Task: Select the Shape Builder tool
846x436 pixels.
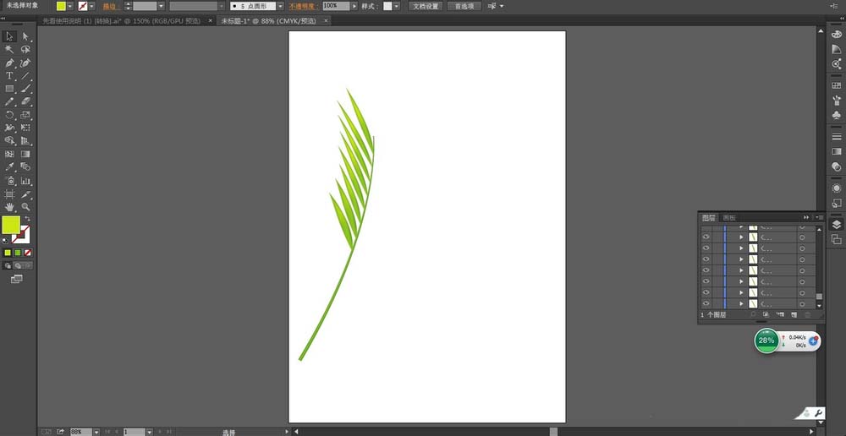Action: 9,140
